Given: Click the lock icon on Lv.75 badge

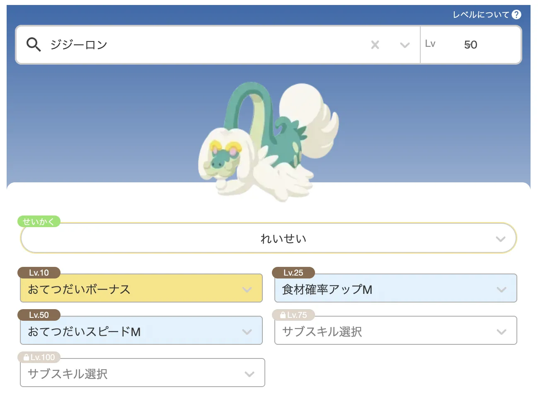Looking at the screenshot, I should 283,315.
